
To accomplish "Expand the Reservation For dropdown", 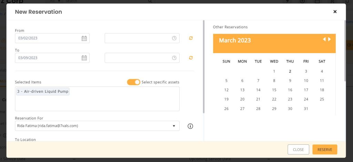I will [97, 126].
